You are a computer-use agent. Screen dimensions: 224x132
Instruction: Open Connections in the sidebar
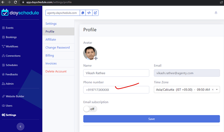pos(11,56)
